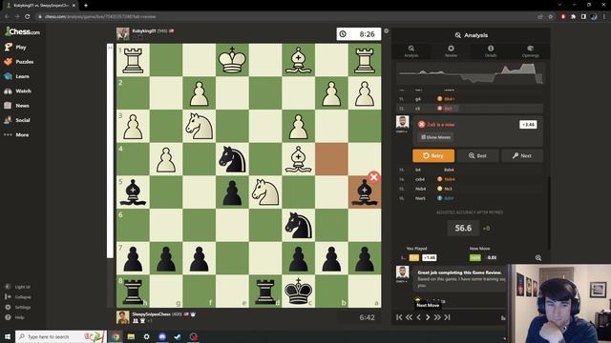Switch to the Analysis tab
This screenshot has height=343, width=611.
[411, 50]
